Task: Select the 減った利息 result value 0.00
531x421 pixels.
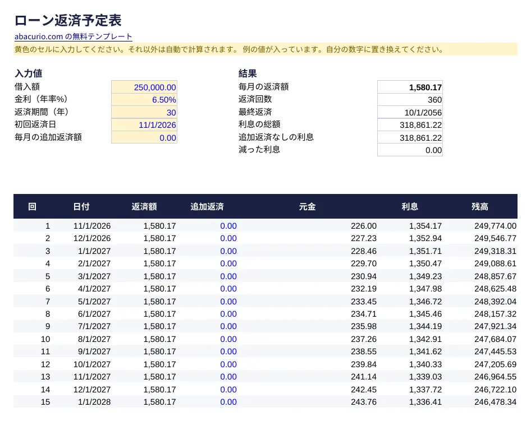Action: pos(410,150)
